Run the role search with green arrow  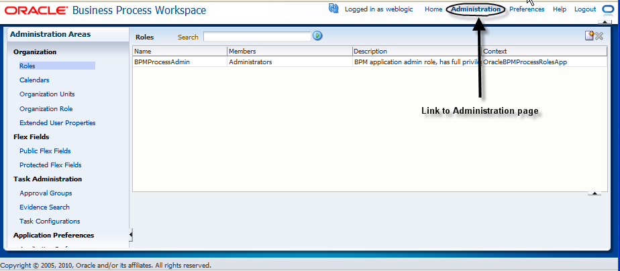(x=317, y=36)
